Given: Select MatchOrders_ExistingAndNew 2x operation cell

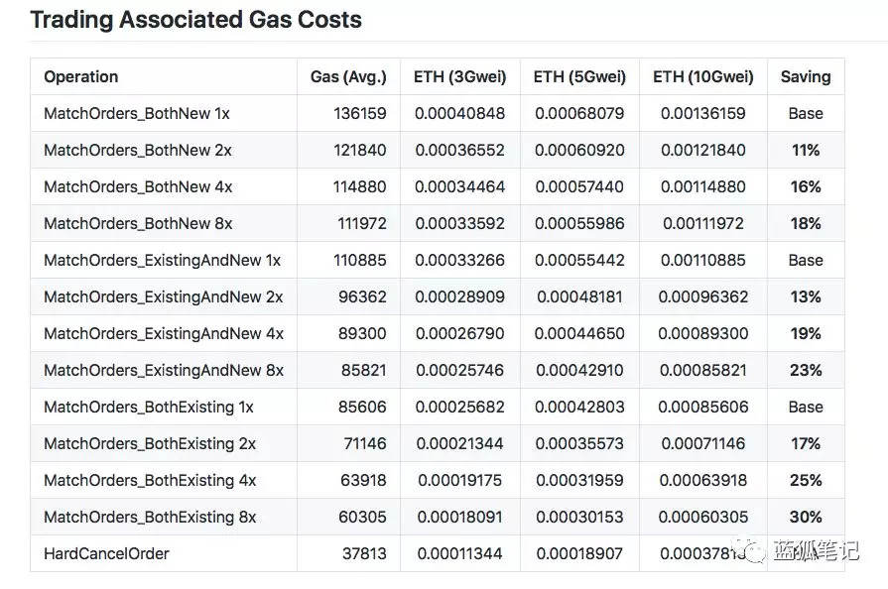Looking at the screenshot, I should [x=163, y=296].
